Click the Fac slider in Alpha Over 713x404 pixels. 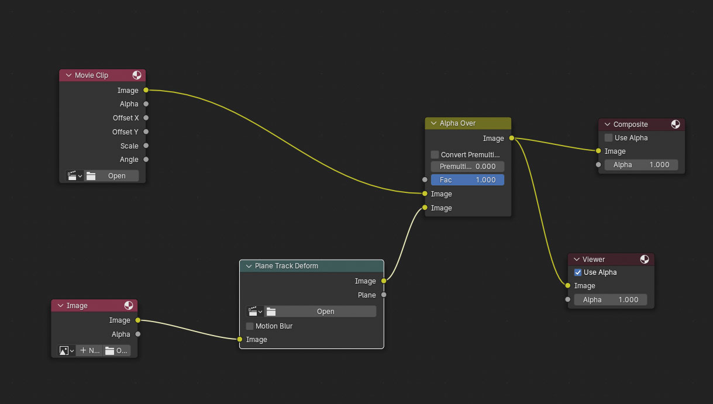[x=467, y=180]
